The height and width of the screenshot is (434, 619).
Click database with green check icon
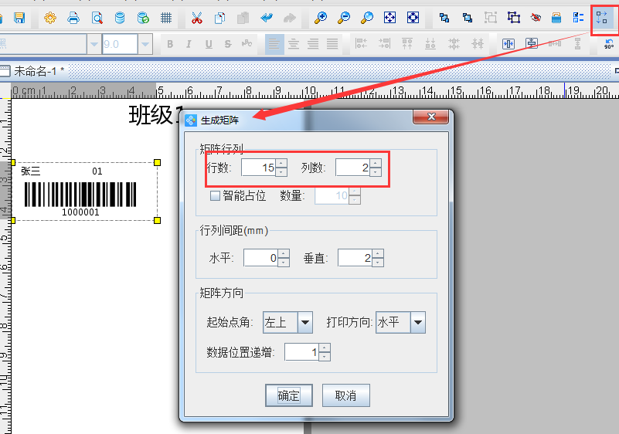pyautogui.click(x=143, y=18)
